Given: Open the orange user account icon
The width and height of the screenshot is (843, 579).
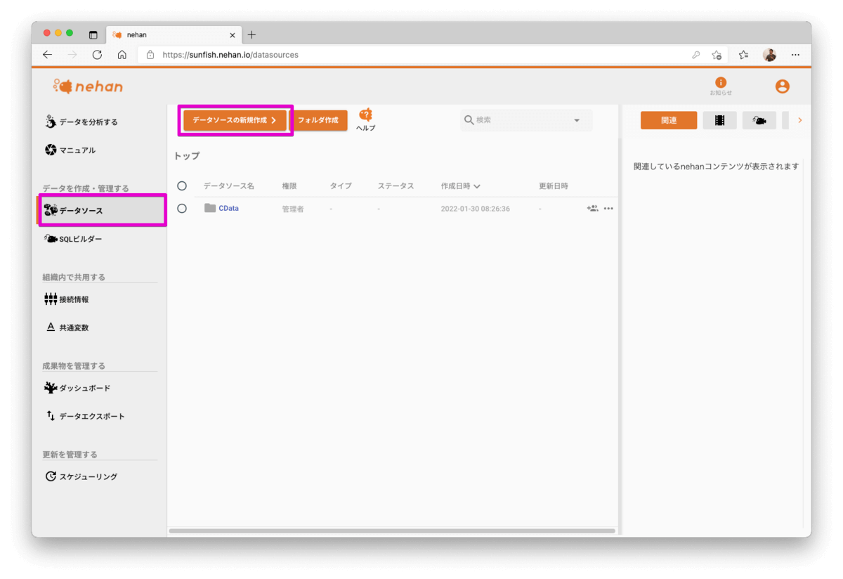Looking at the screenshot, I should pyautogui.click(x=783, y=86).
